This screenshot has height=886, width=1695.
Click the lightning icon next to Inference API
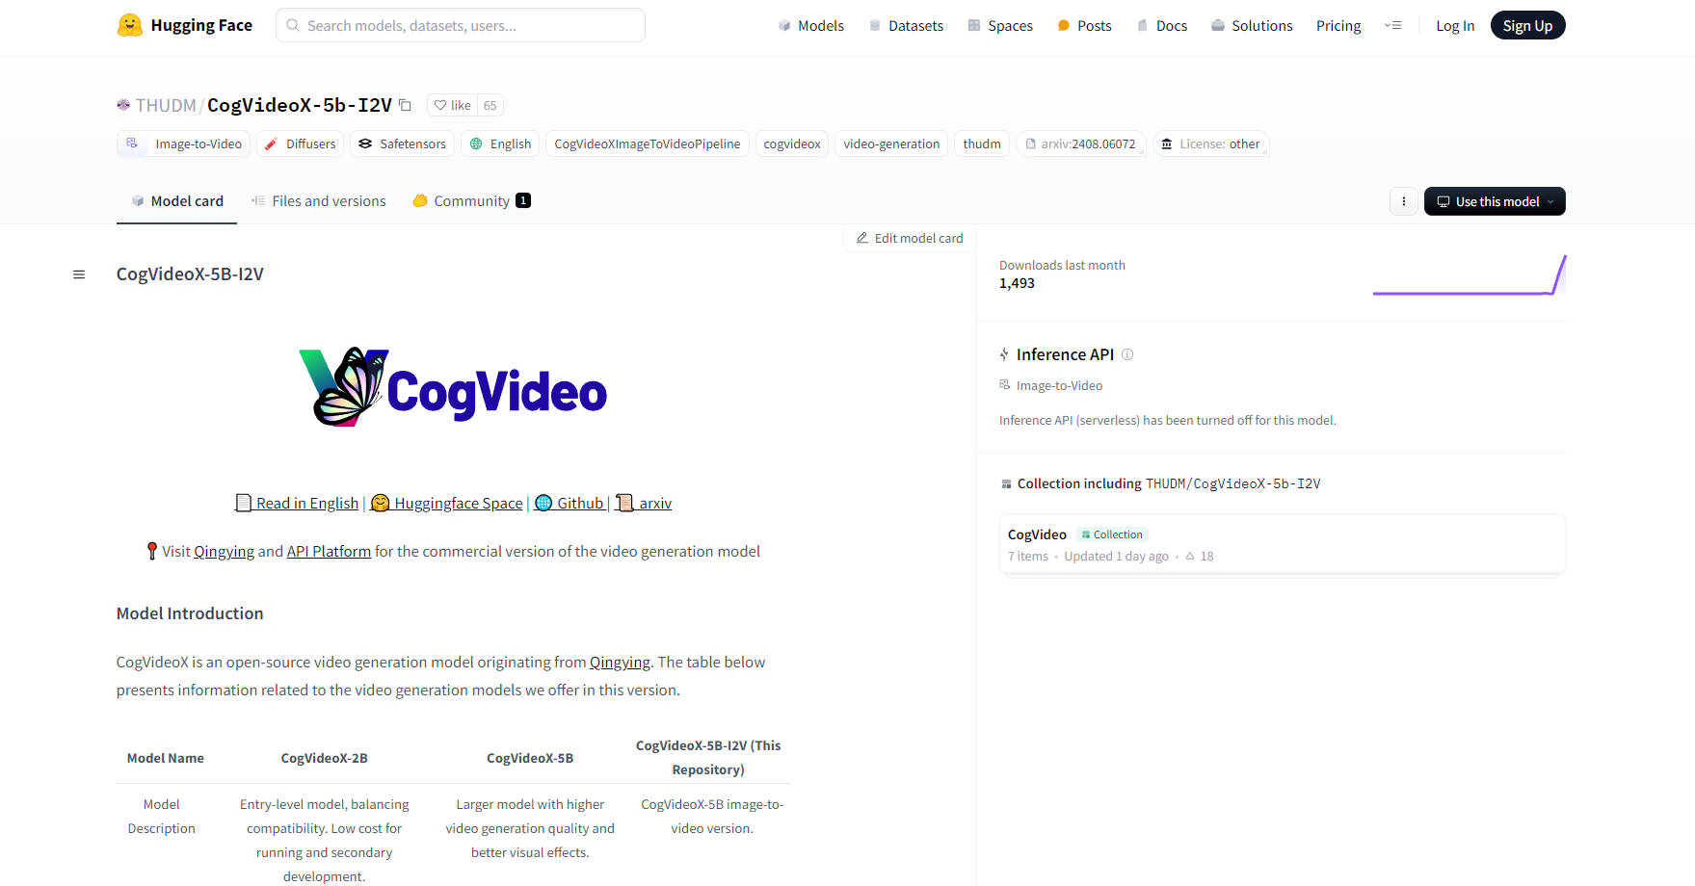tap(1003, 354)
